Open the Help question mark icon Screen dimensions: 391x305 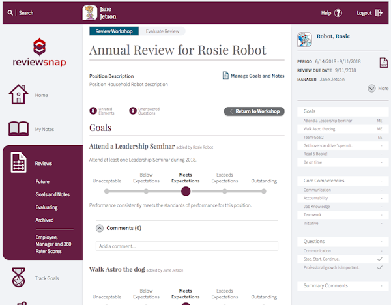(x=338, y=13)
